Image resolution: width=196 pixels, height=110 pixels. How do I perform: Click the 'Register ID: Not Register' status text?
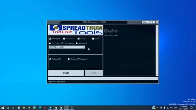pyautogui.click(x=56, y=82)
